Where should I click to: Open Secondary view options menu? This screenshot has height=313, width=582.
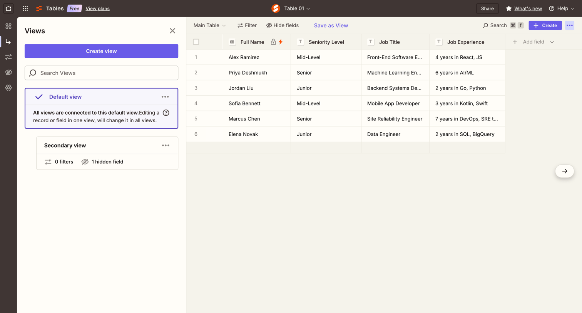pos(166,145)
